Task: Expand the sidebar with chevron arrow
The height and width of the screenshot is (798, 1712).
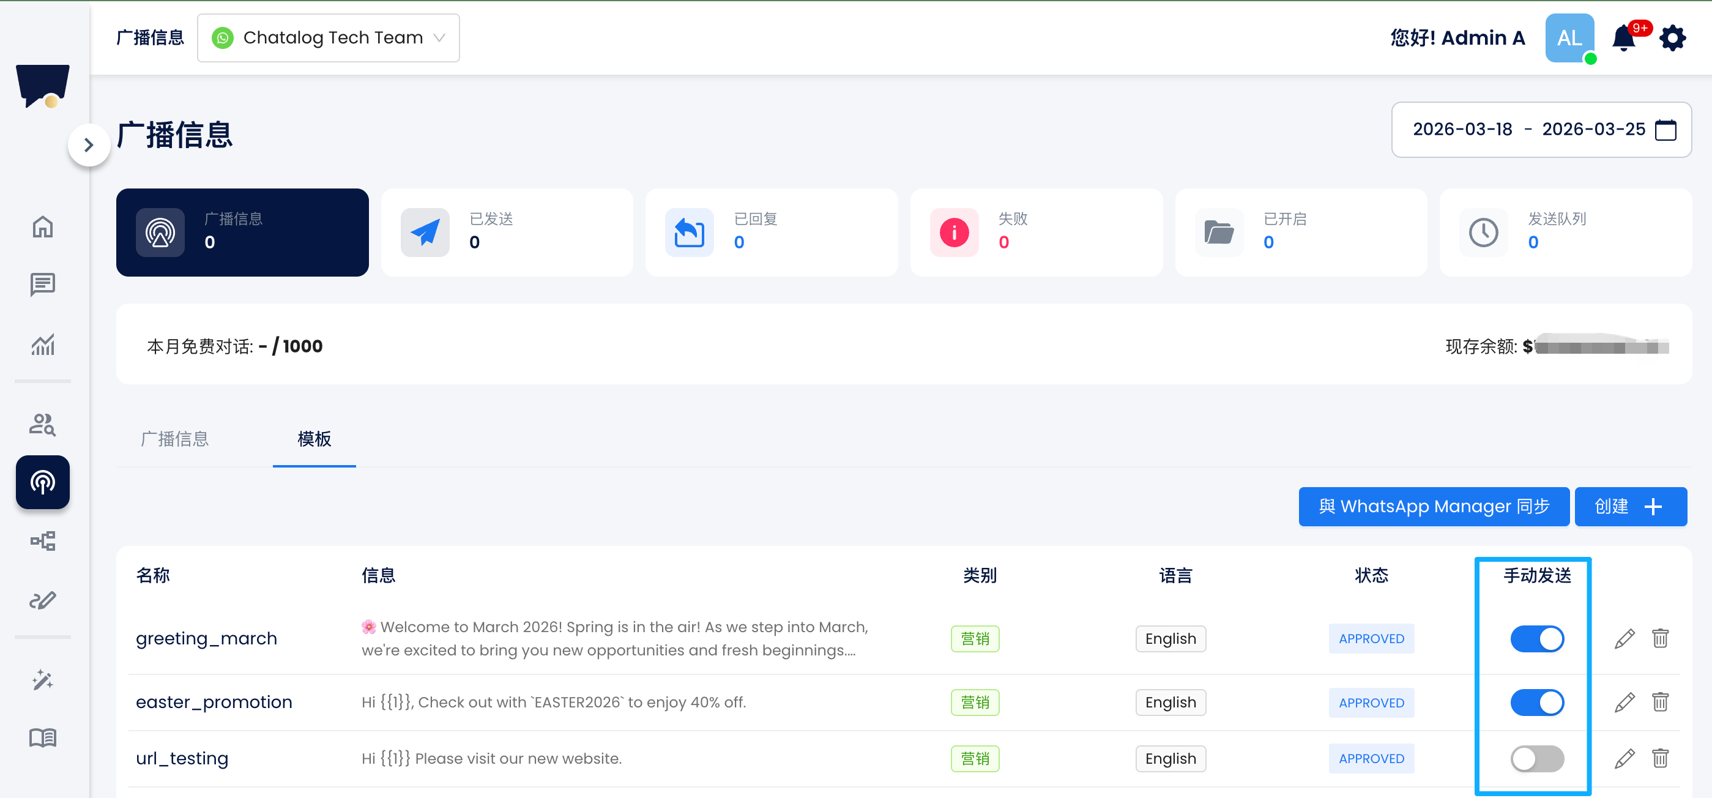Action: [x=88, y=145]
